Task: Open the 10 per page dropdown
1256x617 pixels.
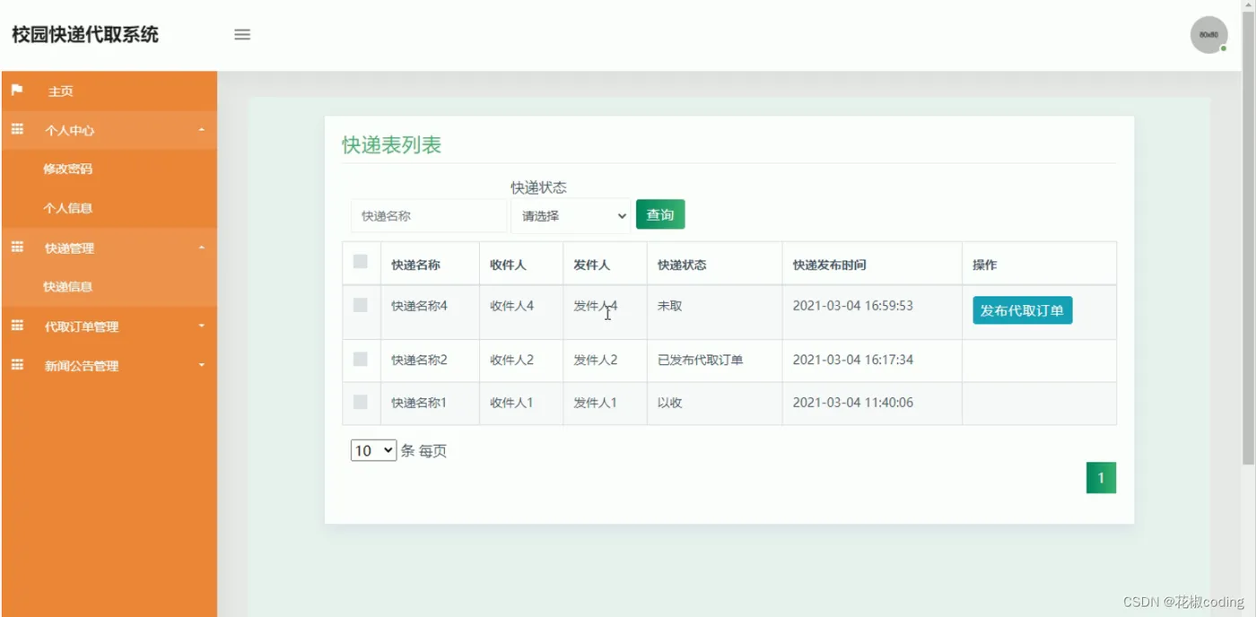Action: point(373,450)
